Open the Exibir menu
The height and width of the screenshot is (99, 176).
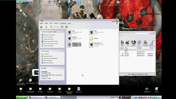click(x=51, y=23)
